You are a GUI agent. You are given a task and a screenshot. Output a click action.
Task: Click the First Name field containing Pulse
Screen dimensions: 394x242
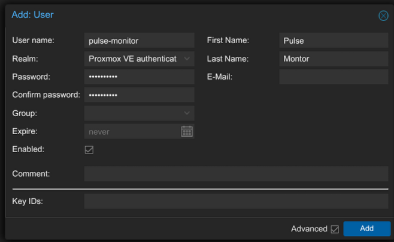334,41
